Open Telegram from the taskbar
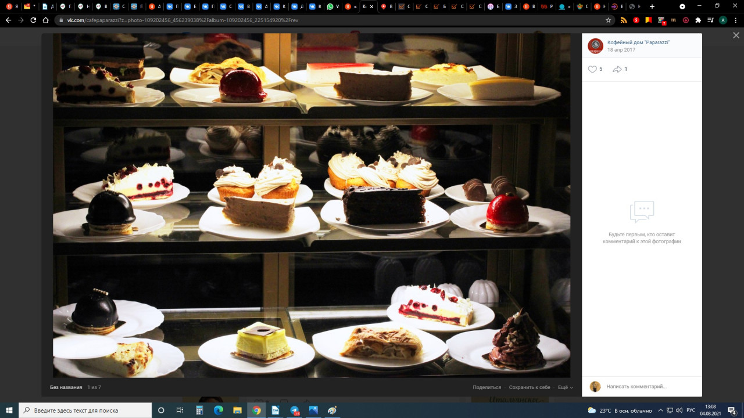The image size is (744, 418). pyautogui.click(x=295, y=410)
